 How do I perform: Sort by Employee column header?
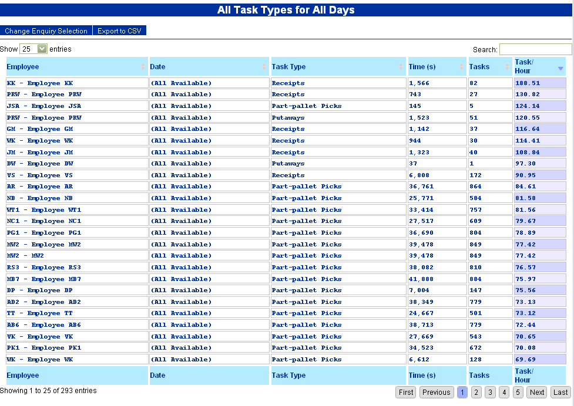click(77, 66)
